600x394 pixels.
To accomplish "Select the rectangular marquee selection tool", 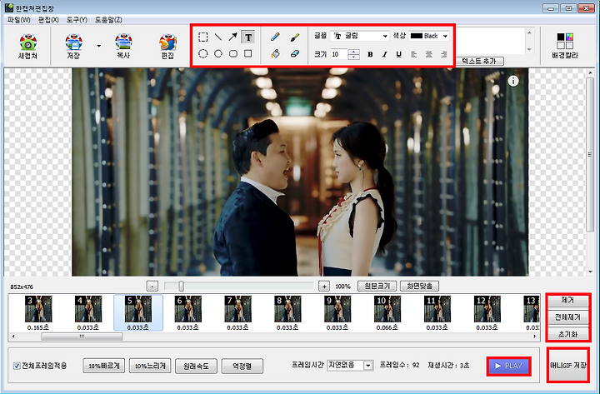I will [203, 37].
